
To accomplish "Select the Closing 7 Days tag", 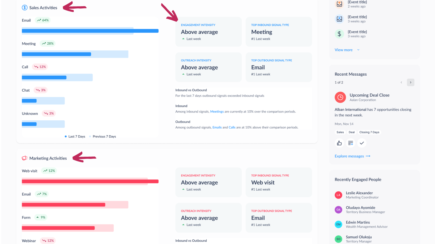I will click(369, 132).
